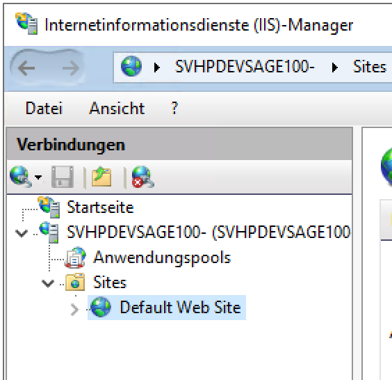
Task: Click the Verbindungen panel header
Action: pyautogui.click(x=179, y=145)
